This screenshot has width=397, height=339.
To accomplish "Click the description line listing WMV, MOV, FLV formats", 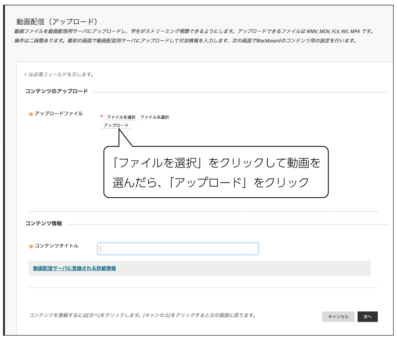I will pyautogui.click(x=194, y=31).
